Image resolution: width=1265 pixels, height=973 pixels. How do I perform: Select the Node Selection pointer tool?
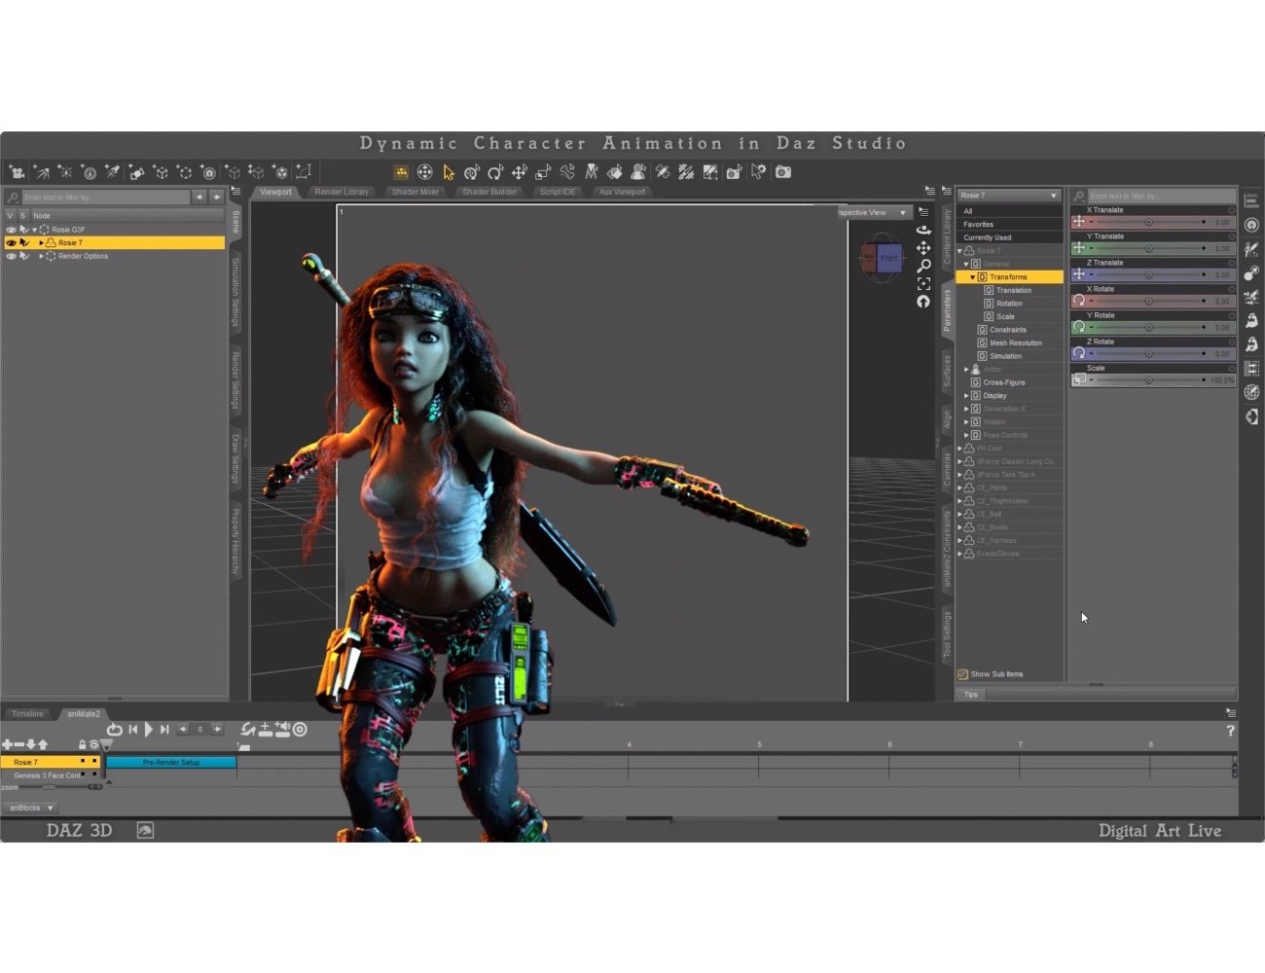[x=448, y=172]
